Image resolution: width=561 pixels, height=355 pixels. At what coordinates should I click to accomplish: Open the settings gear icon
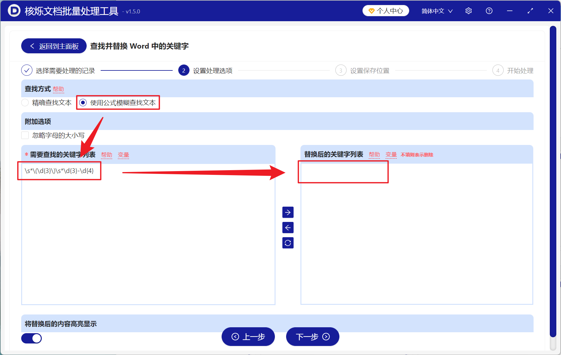(x=468, y=11)
